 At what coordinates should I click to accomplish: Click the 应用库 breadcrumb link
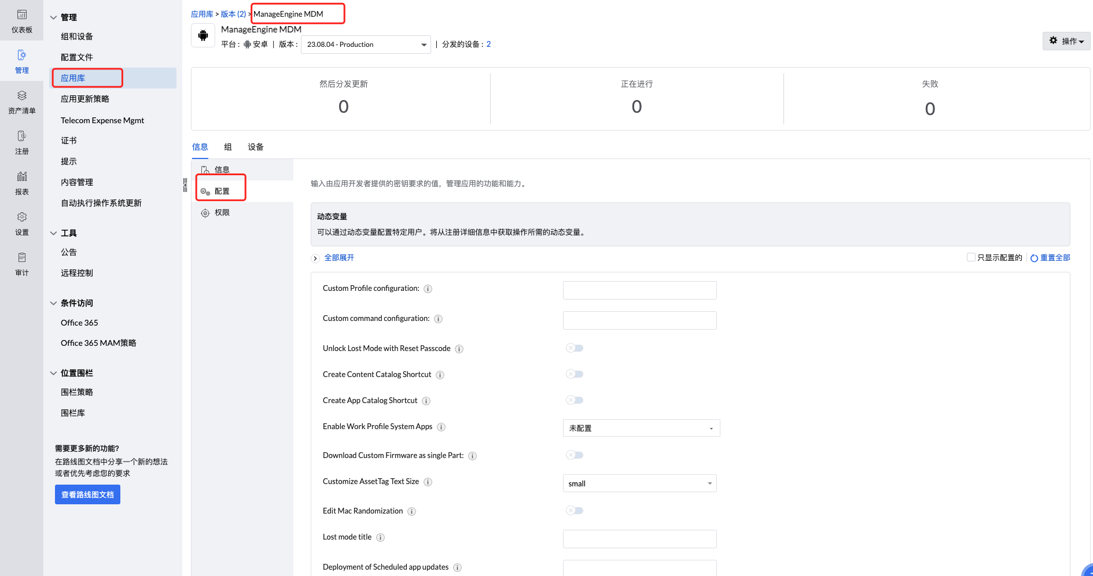pos(202,14)
